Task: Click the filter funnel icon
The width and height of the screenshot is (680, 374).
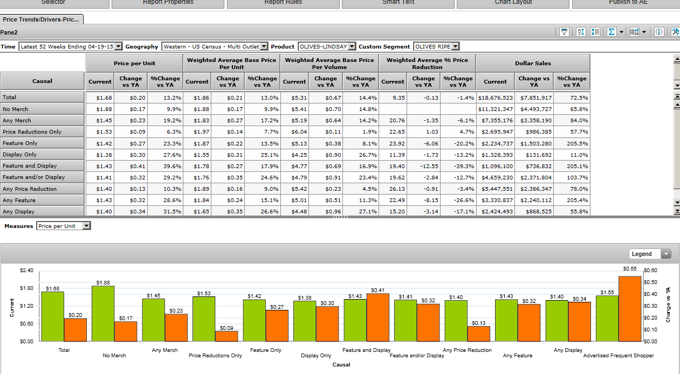Action: pos(564,32)
